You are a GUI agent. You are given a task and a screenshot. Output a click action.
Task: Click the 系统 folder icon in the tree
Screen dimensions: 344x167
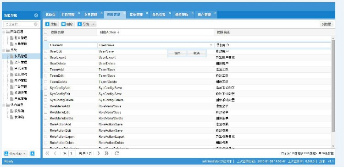[x=8, y=50]
